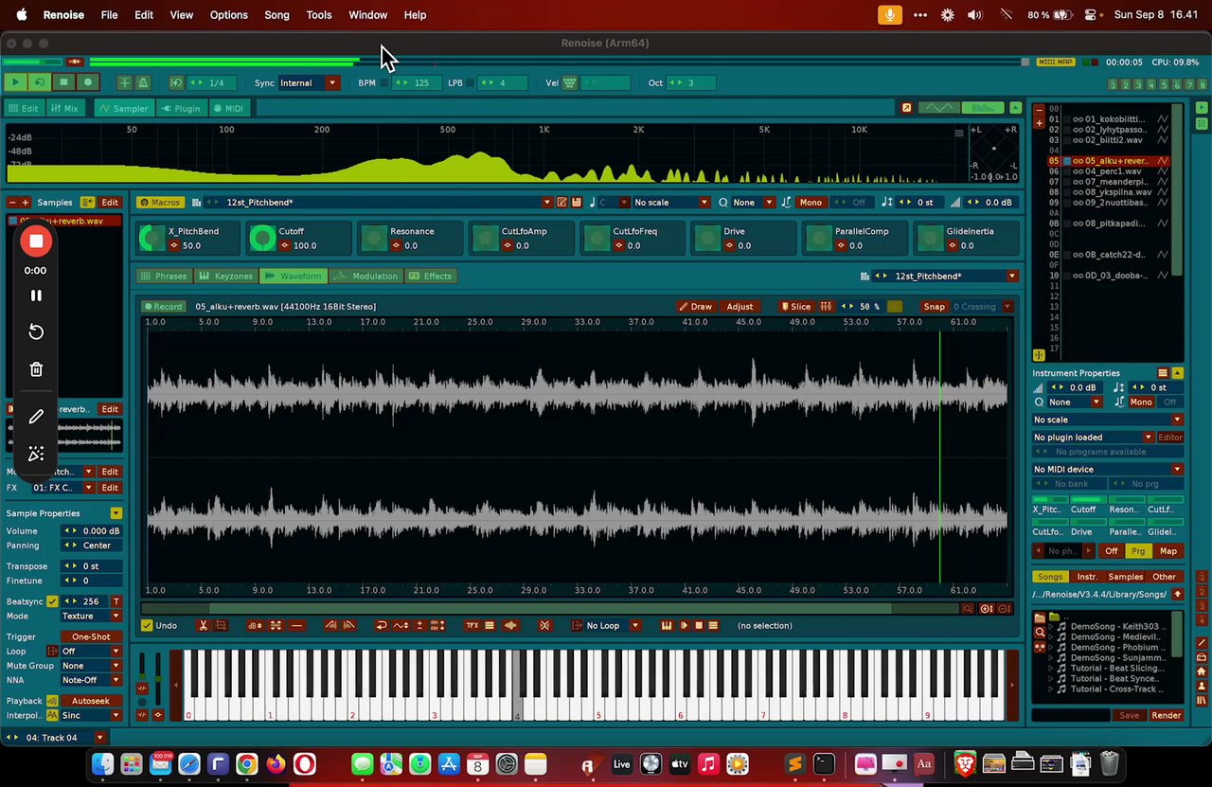Image resolution: width=1212 pixels, height=787 pixels.
Task: Click the Adjust button in waveform editor
Action: point(740,306)
